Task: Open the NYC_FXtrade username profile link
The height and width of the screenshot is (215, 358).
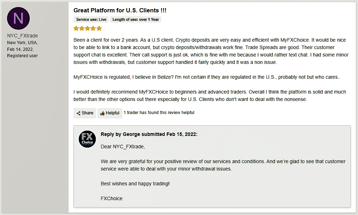Action: [22, 36]
